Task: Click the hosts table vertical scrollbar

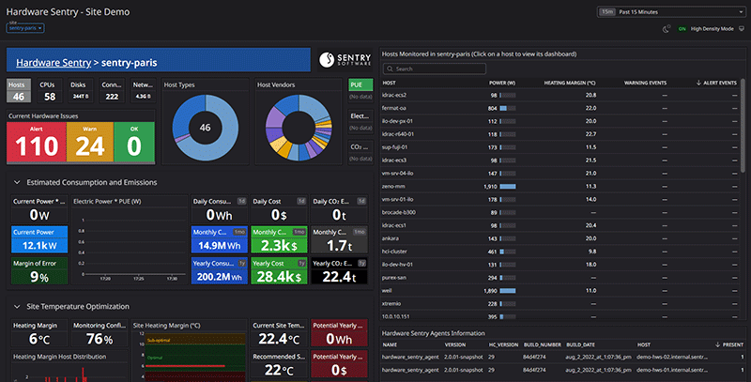Action: point(743,126)
